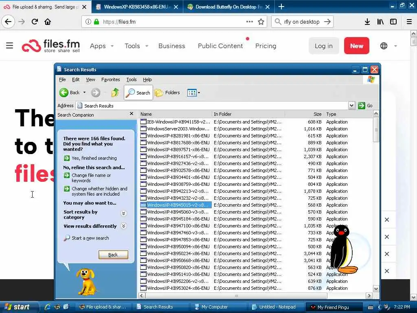Screen dimensions: 417x313
Task: Click Start a new search
Action: [90, 238]
